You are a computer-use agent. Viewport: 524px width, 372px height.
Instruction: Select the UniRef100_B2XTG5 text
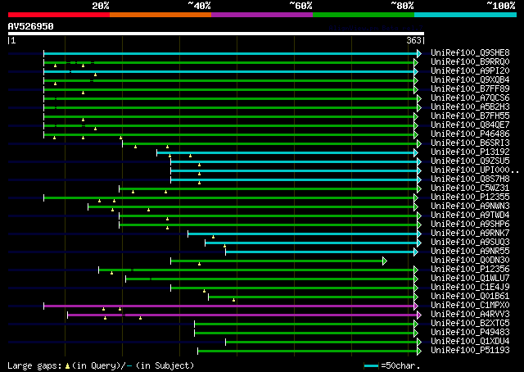click(x=470, y=324)
